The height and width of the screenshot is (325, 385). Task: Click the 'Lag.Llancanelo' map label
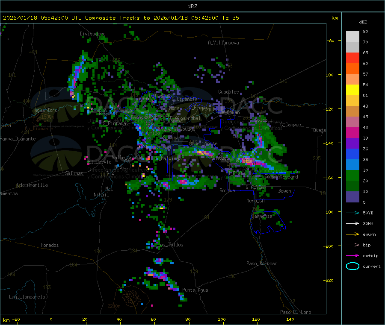(27, 297)
